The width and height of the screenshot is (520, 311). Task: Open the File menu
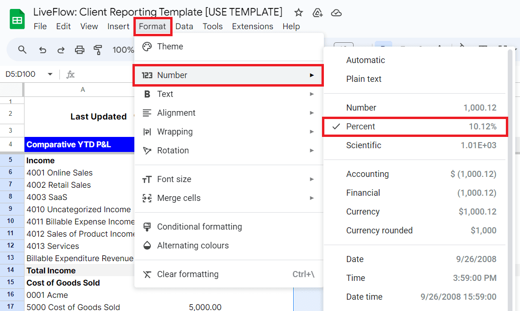point(40,26)
